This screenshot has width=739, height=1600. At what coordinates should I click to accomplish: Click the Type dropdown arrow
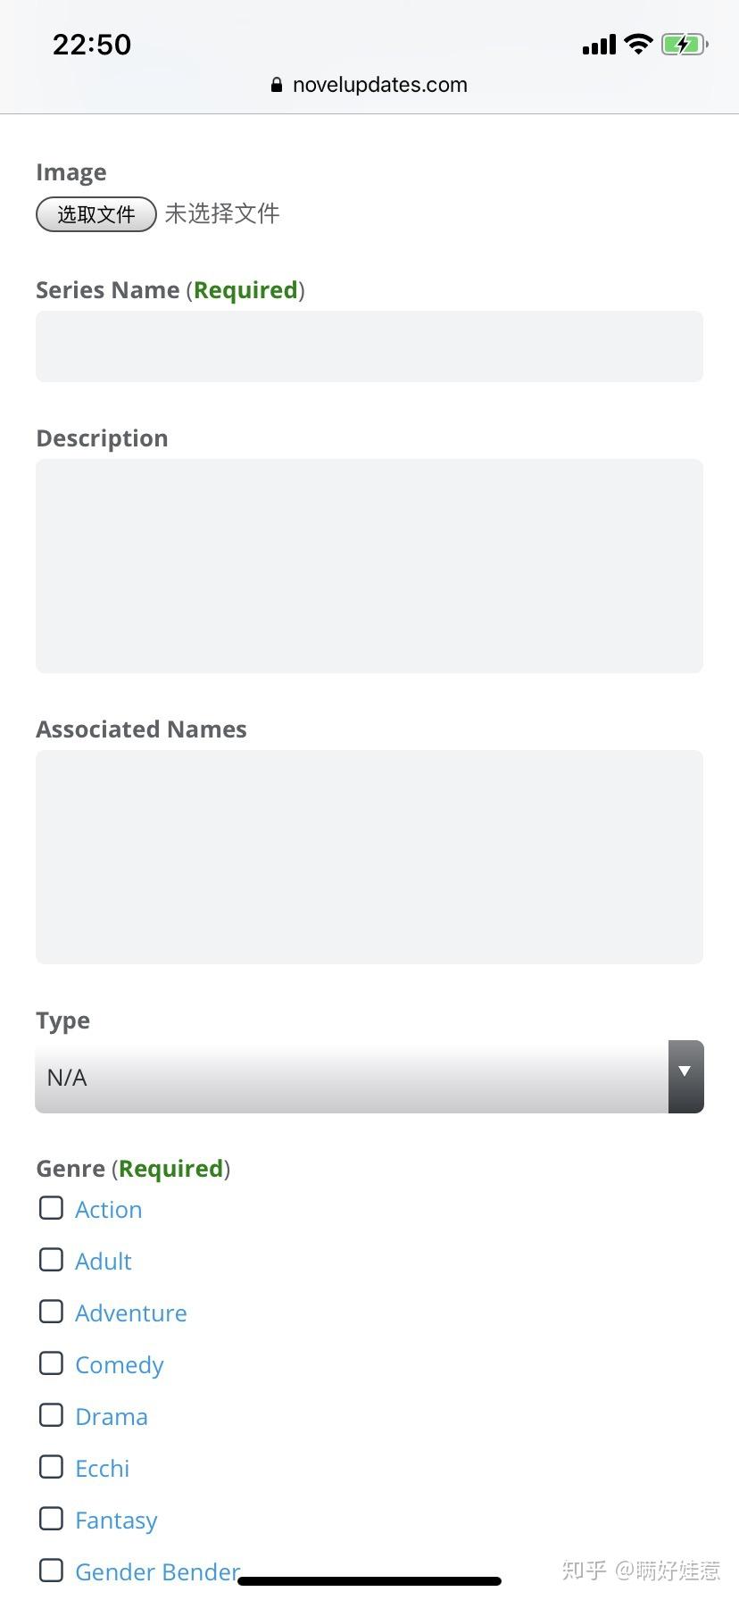[685, 1077]
